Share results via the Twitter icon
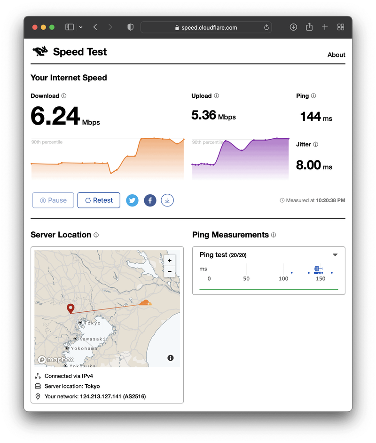This screenshot has width=376, height=443. tap(133, 200)
